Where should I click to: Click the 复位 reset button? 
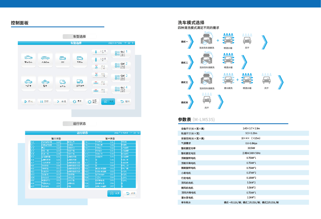tap(77, 101)
